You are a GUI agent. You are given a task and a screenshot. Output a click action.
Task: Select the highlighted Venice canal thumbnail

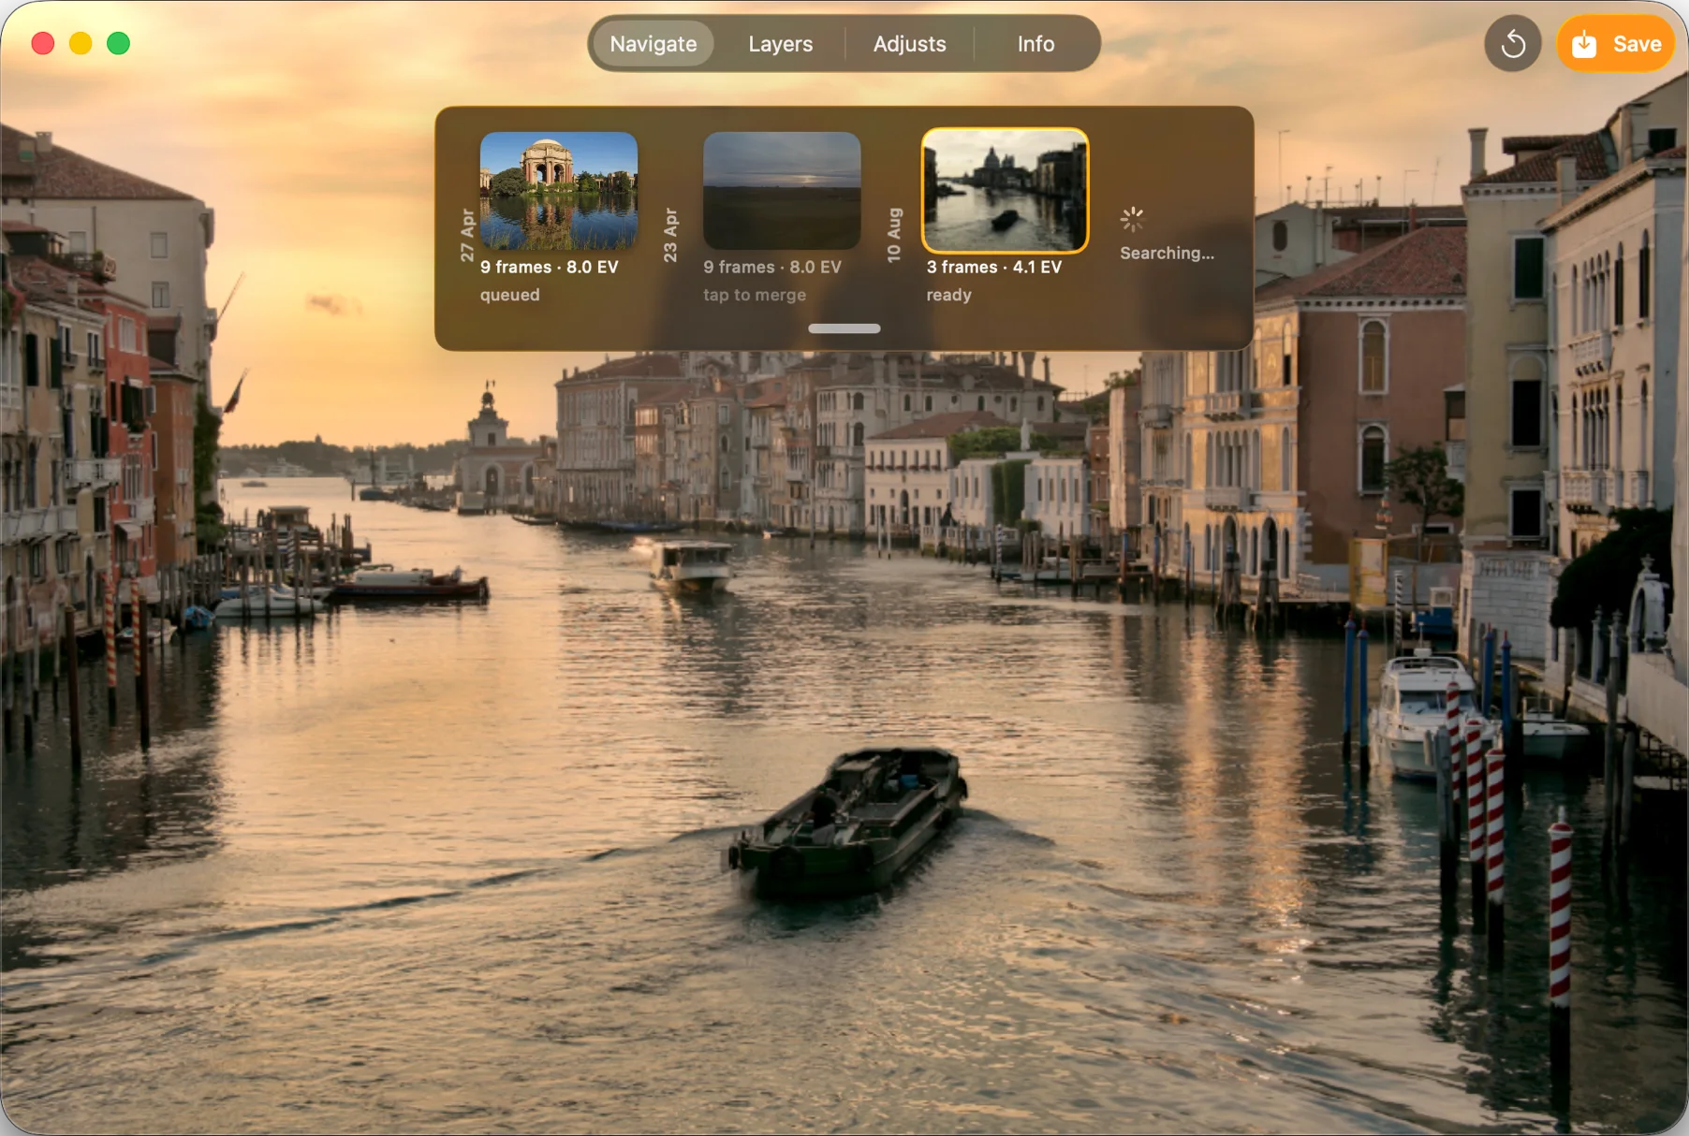(x=1005, y=191)
